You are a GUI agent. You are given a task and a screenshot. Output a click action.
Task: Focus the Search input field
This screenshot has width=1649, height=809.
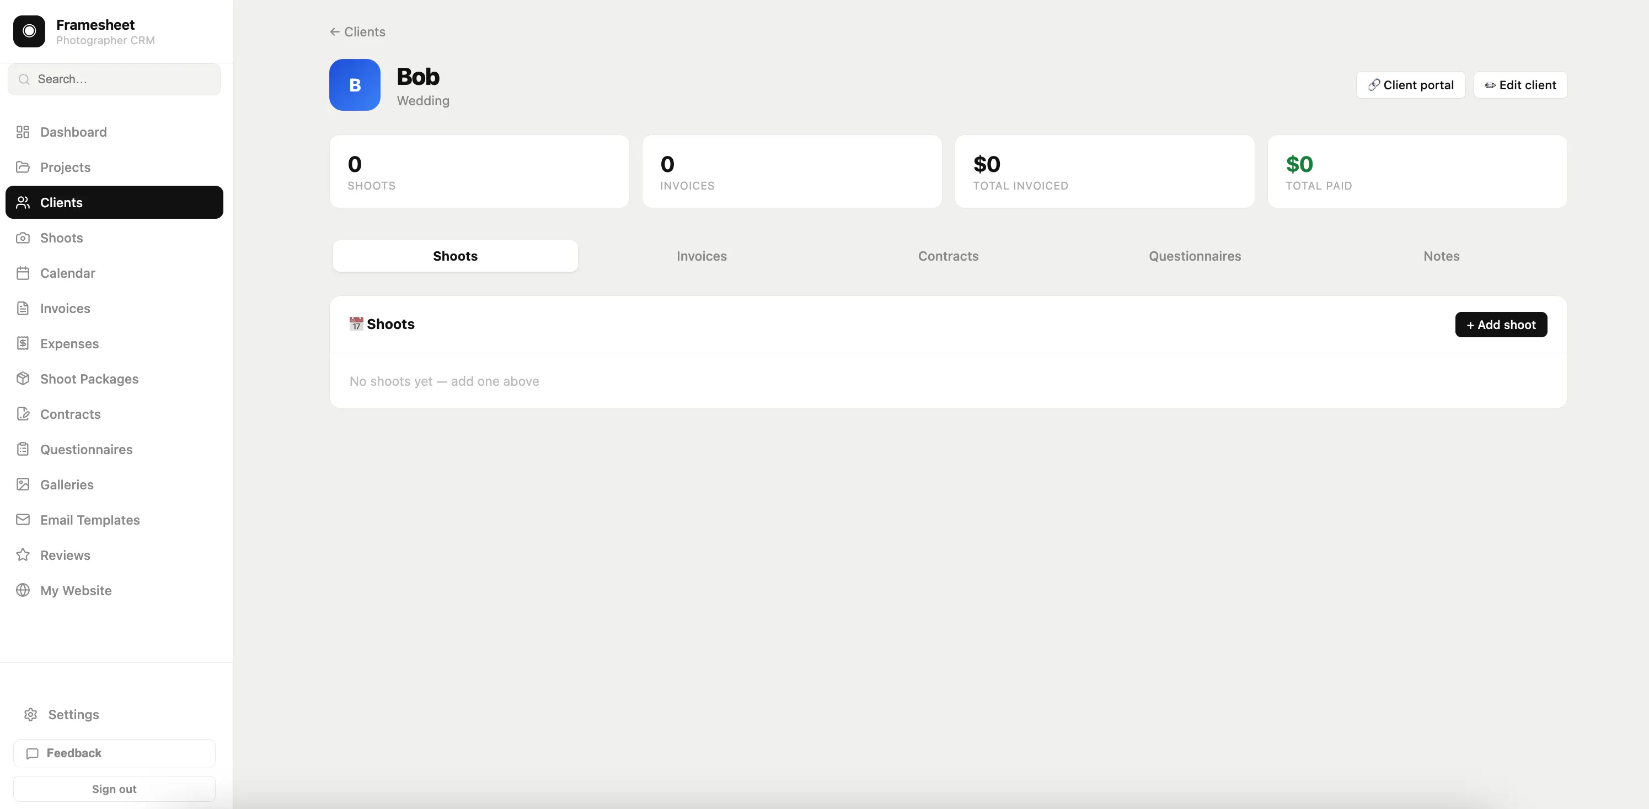[x=114, y=79]
